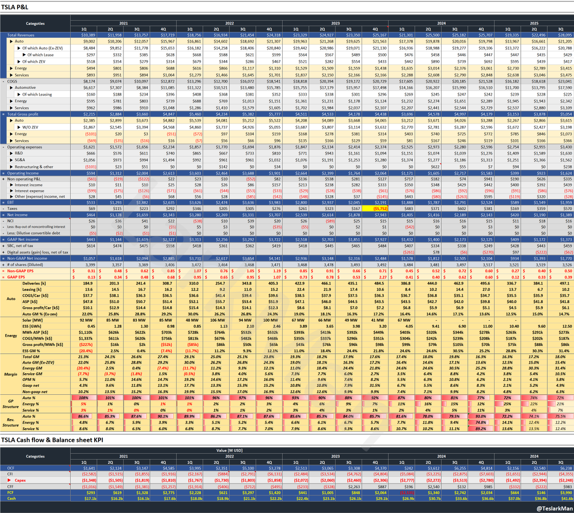Select 'Digital assets (gain) loss, net of tax'
The image size is (574, 513).
point(38,252)
